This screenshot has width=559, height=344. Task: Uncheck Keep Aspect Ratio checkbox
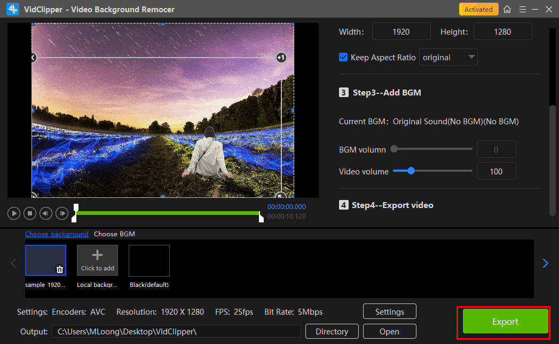[x=344, y=57]
